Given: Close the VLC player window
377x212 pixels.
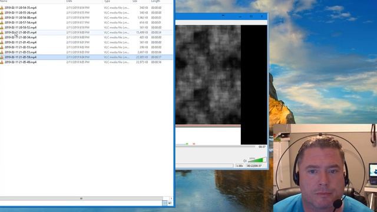Looking at the screenshot, I should (262, 16).
